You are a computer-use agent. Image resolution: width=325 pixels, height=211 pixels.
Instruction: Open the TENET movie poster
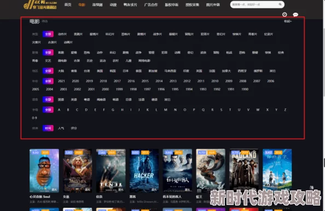pyautogui.click(x=111, y=170)
